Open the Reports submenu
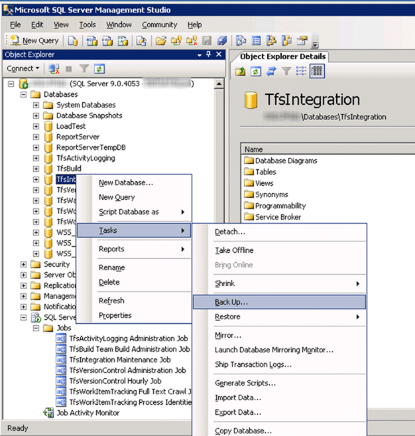 pos(134,249)
